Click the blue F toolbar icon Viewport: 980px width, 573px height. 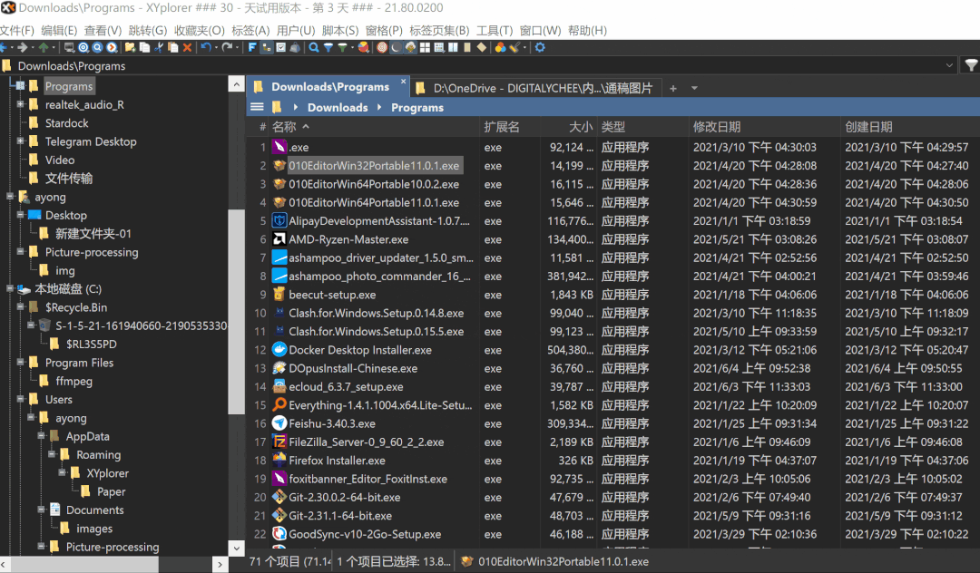tap(252, 47)
